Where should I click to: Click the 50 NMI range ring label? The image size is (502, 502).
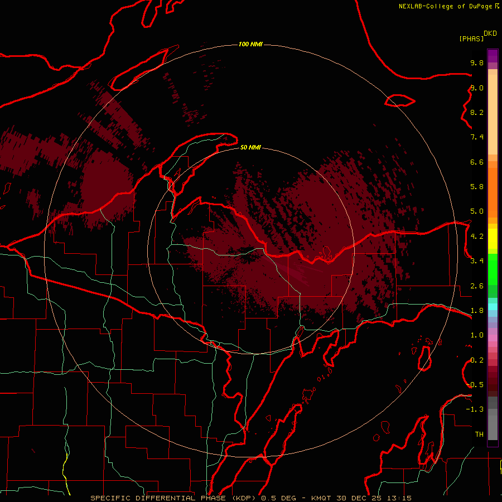pos(250,147)
